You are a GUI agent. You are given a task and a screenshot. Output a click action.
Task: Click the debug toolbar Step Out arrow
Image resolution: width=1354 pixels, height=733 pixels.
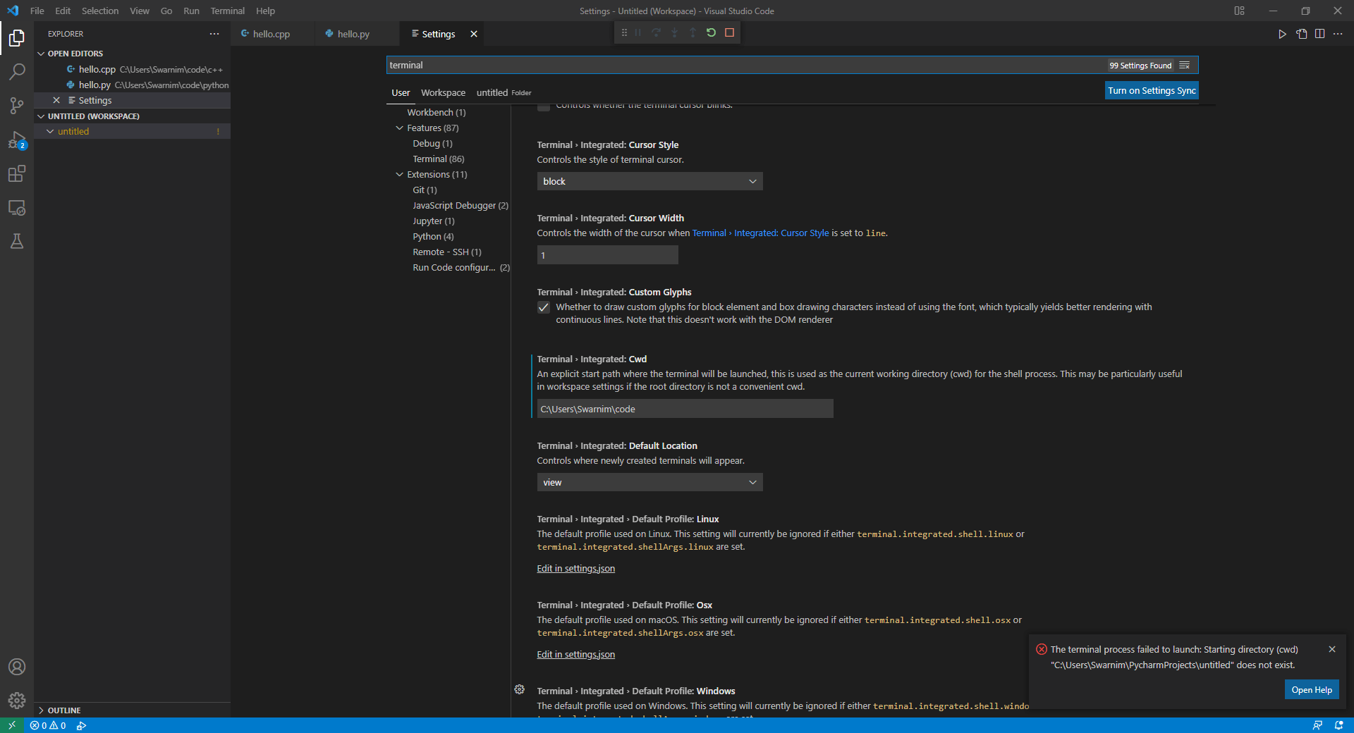(693, 32)
